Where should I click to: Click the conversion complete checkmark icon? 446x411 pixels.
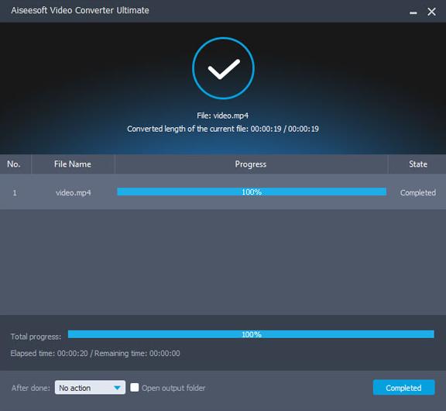pos(223,68)
